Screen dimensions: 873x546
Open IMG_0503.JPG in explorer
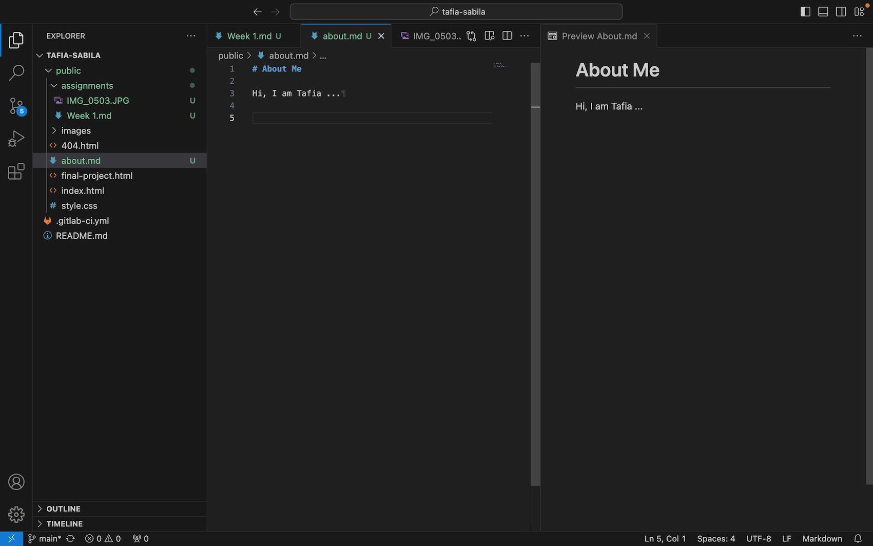(120, 101)
